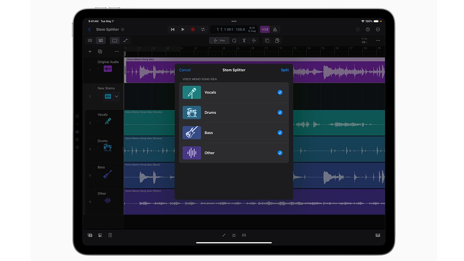The image size is (464, 261).
Task: Show the keyboard play surface
Action: (378, 235)
